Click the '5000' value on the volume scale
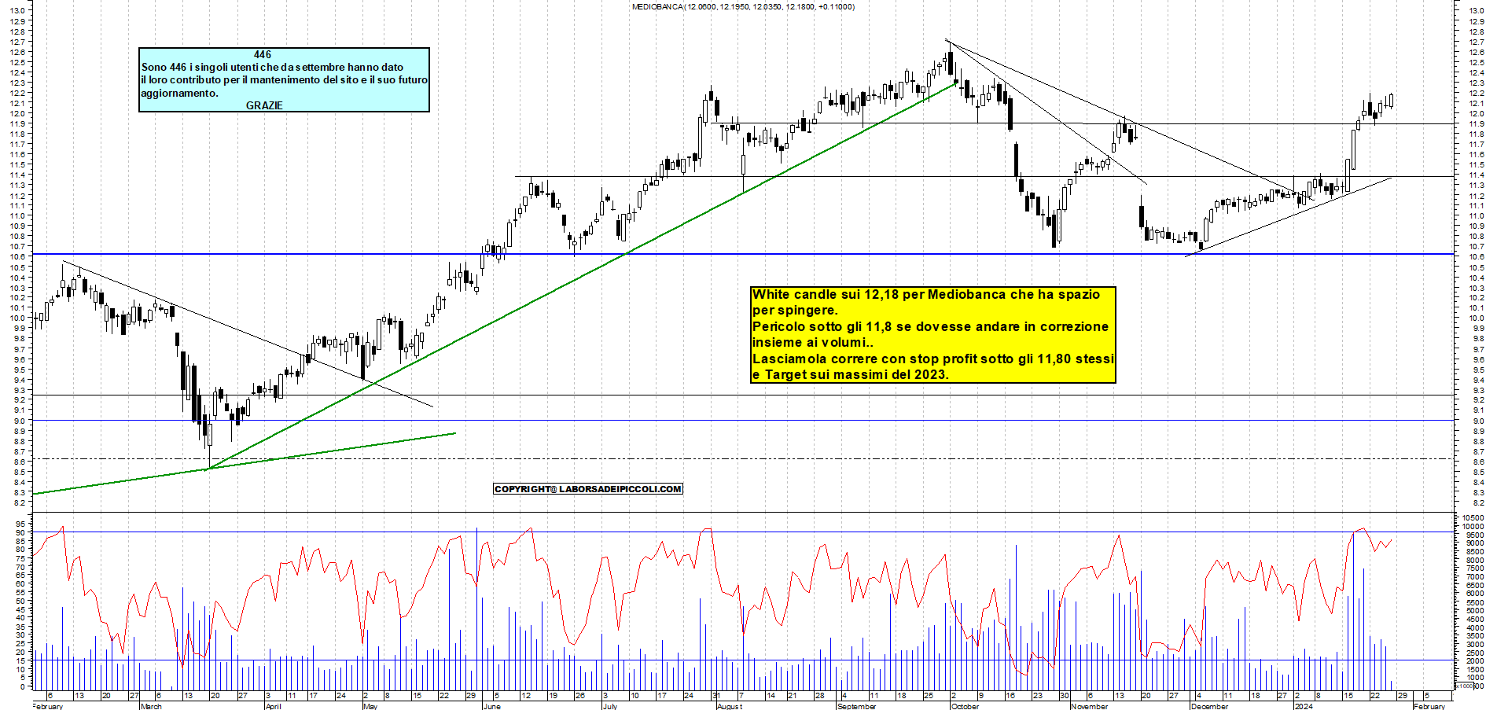This screenshot has width=1486, height=710. [1474, 610]
